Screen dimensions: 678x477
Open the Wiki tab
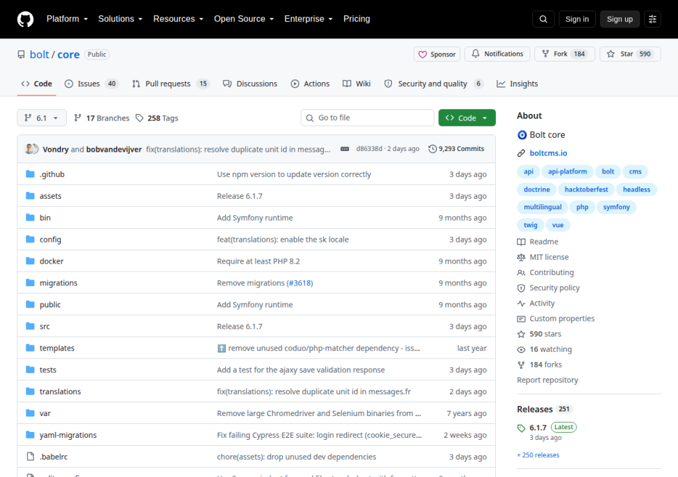(x=357, y=83)
